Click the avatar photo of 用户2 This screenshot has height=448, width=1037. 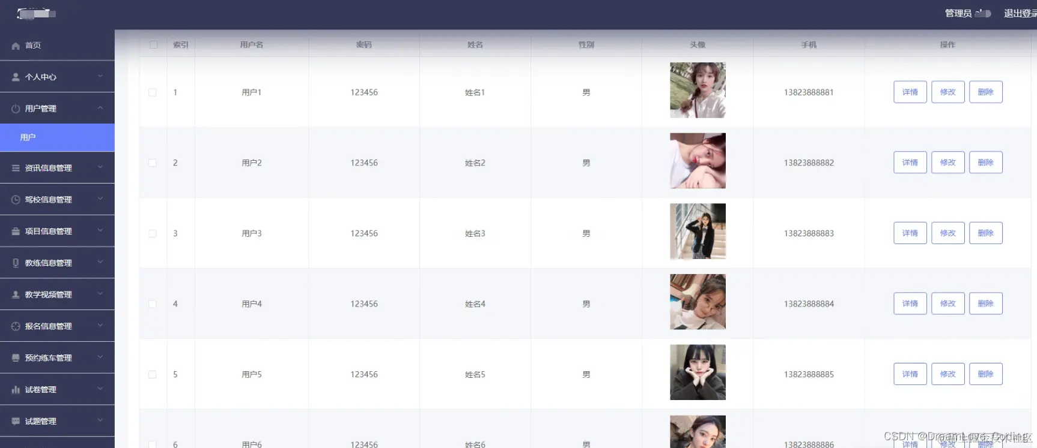698,161
